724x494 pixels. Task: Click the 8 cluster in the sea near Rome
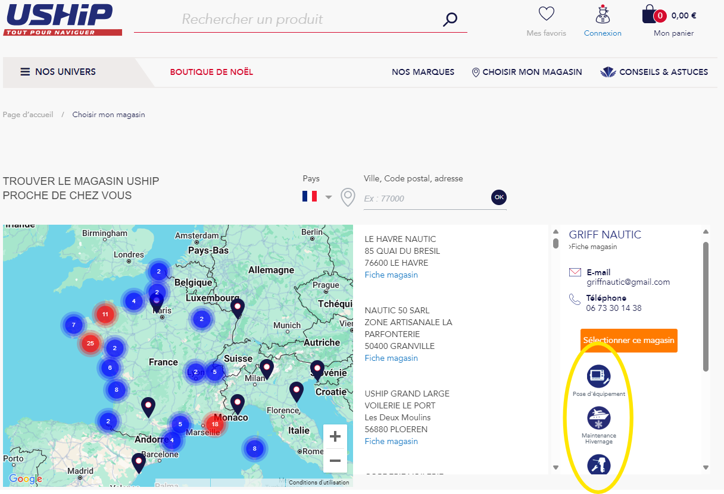pos(255,448)
